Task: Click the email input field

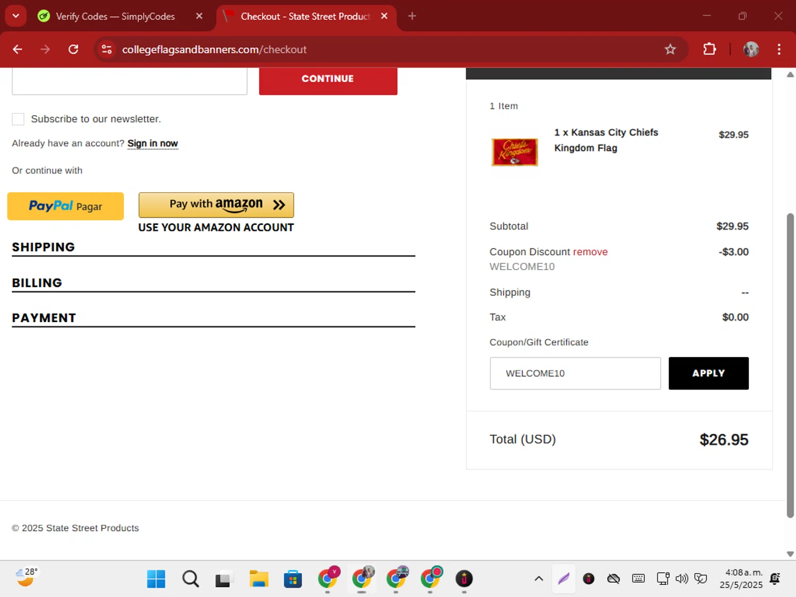Action: tap(129, 81)
